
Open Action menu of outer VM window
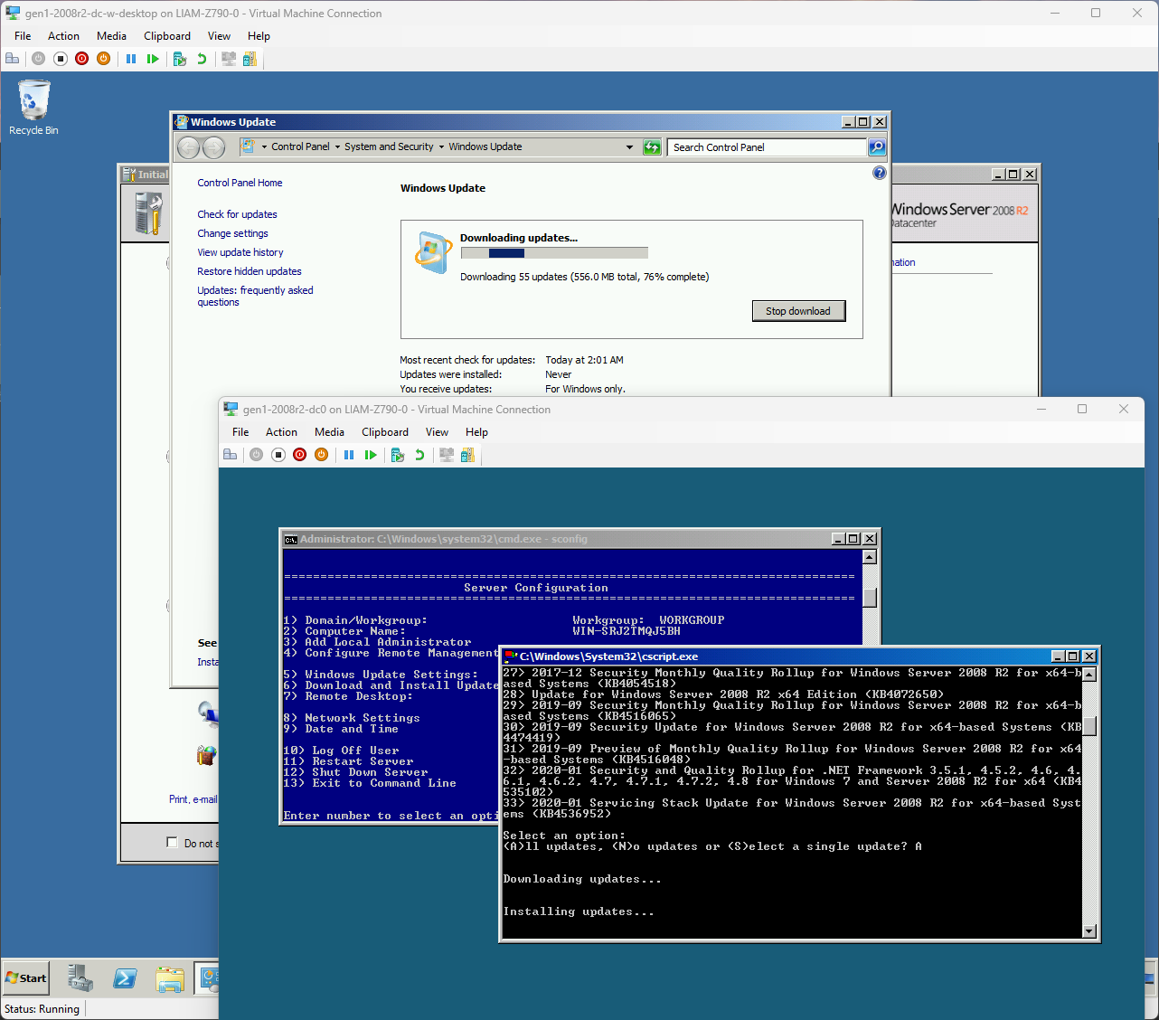63,36
